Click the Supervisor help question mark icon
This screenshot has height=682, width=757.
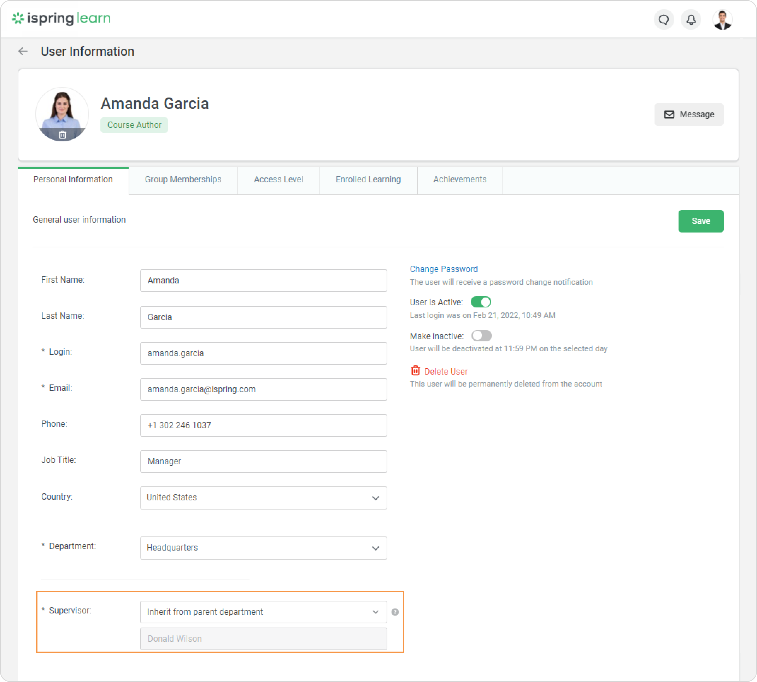point(395,612)
